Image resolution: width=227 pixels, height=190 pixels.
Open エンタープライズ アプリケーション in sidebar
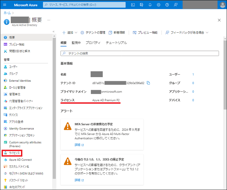click(26, 108)
